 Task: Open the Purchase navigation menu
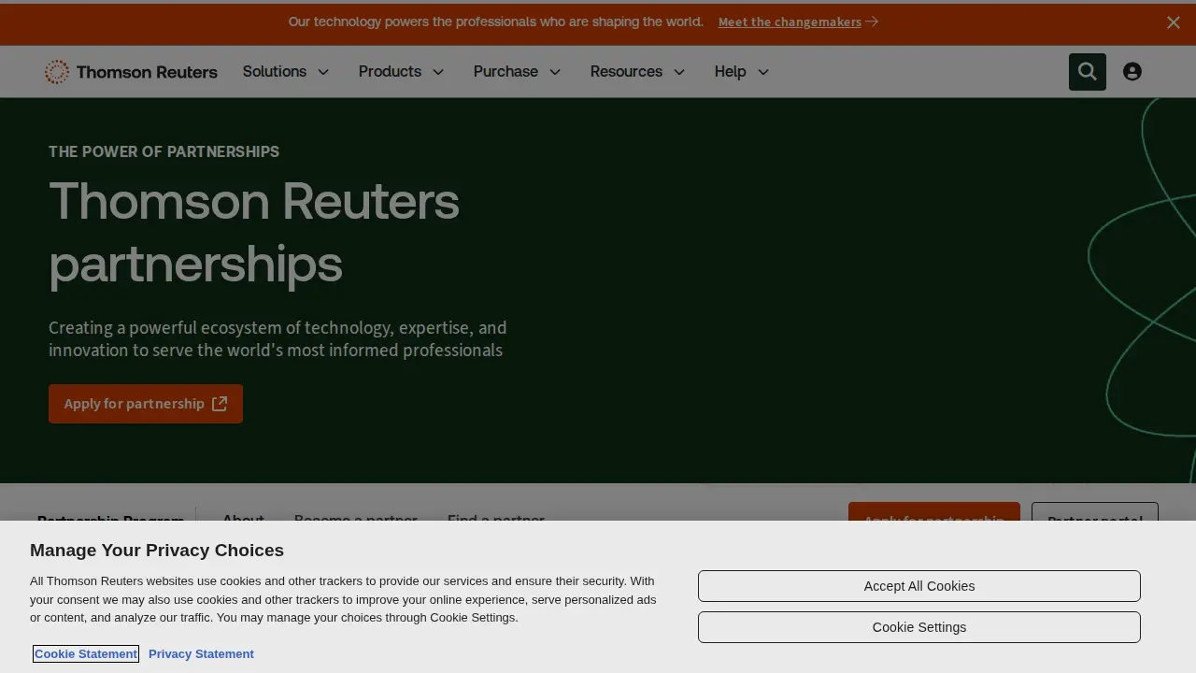pos(517,72)
